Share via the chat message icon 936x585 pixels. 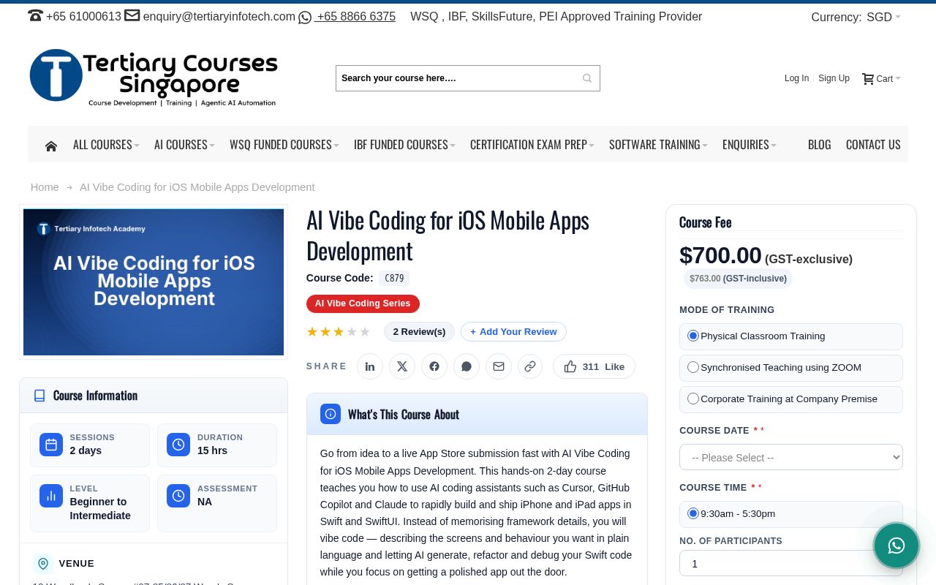(467, 366)
